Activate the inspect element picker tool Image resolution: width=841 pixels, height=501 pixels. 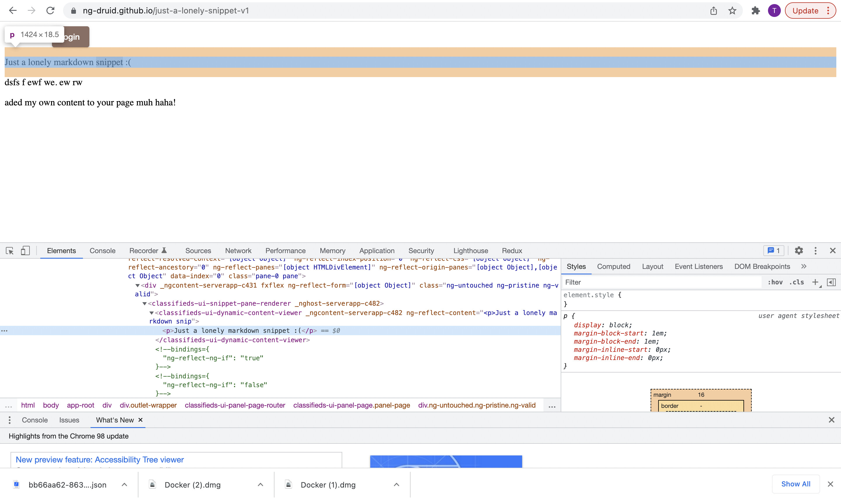tap(9, 251)
